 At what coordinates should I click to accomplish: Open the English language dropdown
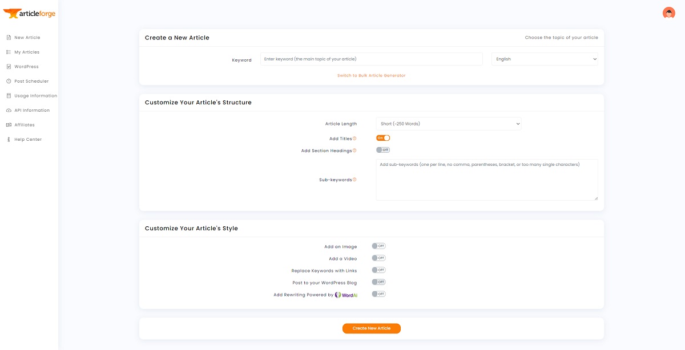pyautogui.click(x=545, y=59)
